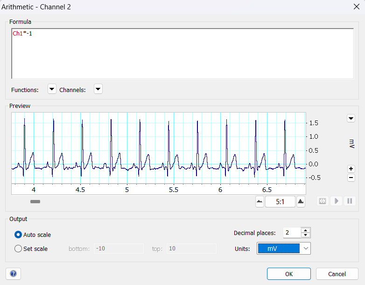Zoom in the preview amplitude axis with plus
This screenshot has width=365, height=285.
point(351,169)
